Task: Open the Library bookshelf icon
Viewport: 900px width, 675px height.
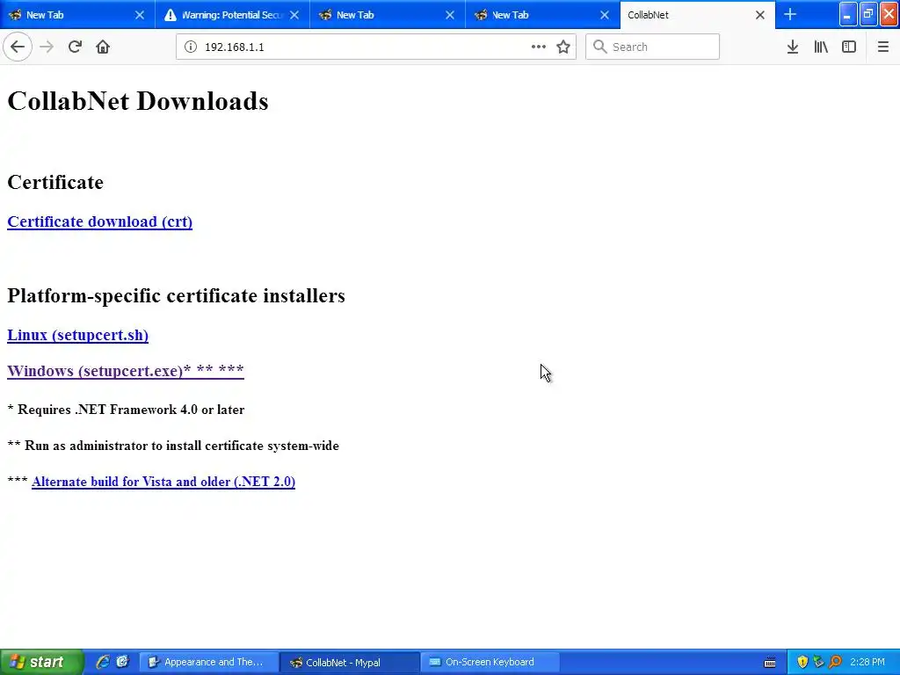Action: click(821, 47)
